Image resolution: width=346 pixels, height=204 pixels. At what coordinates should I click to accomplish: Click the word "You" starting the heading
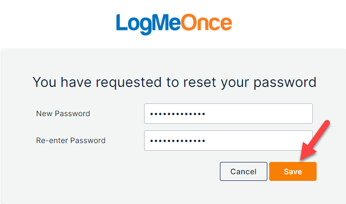(x=45, y=82)
